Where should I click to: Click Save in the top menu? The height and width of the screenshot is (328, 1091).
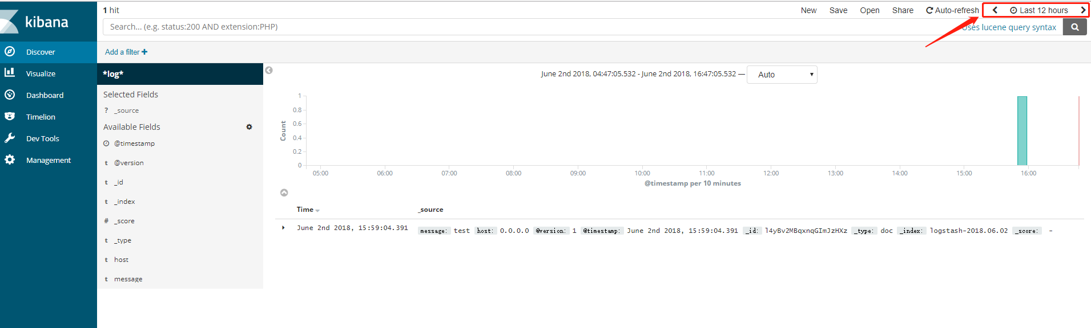pyautogui.click(x=838, y=10)
